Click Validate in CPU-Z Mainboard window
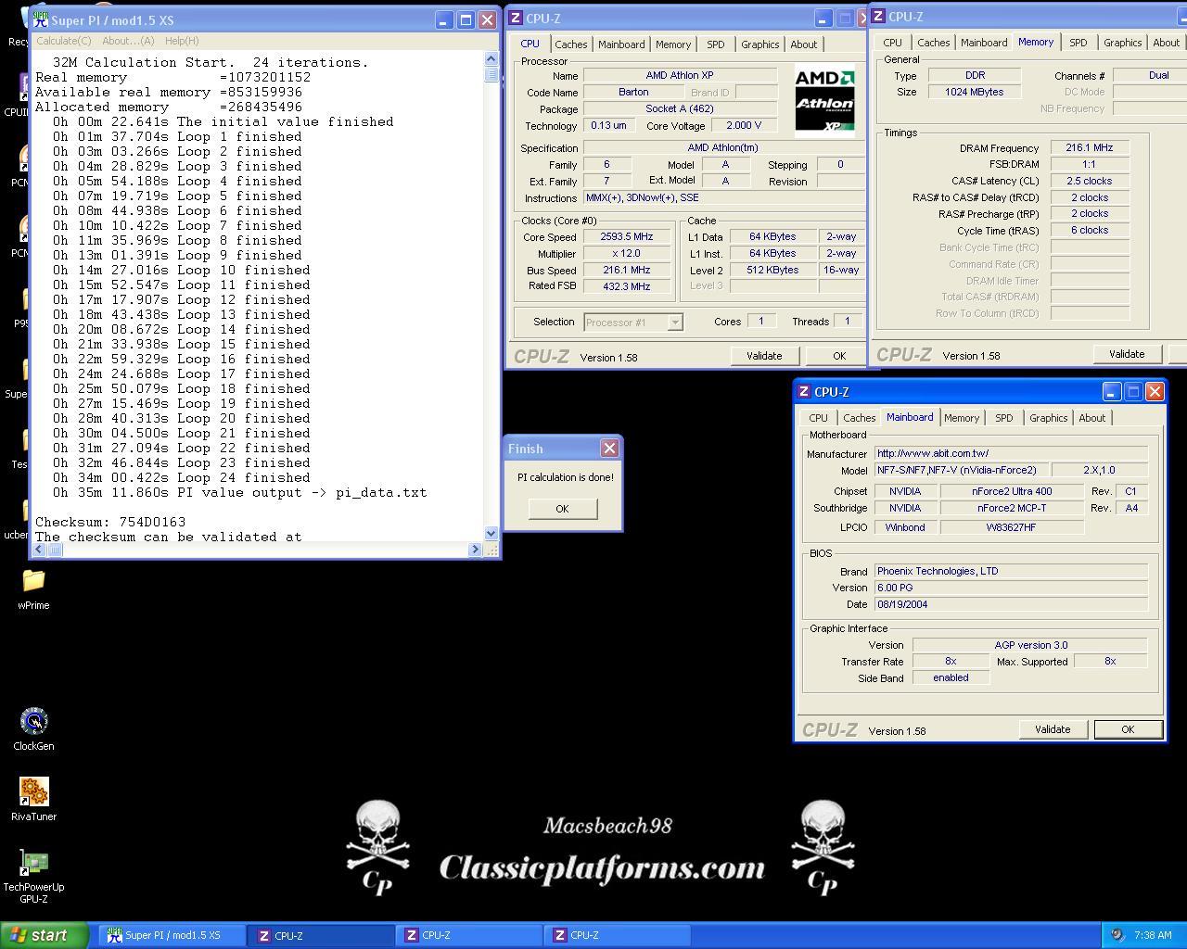Viewport: 1187px width, 949px height. tap(1053, 729)
